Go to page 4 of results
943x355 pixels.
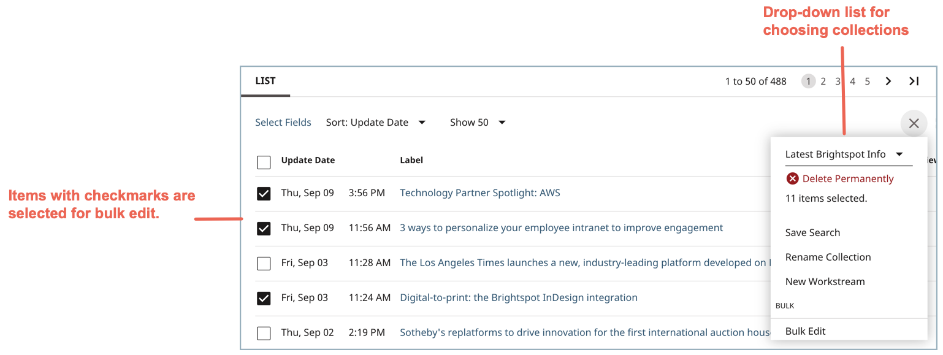[x=852, y=81]
